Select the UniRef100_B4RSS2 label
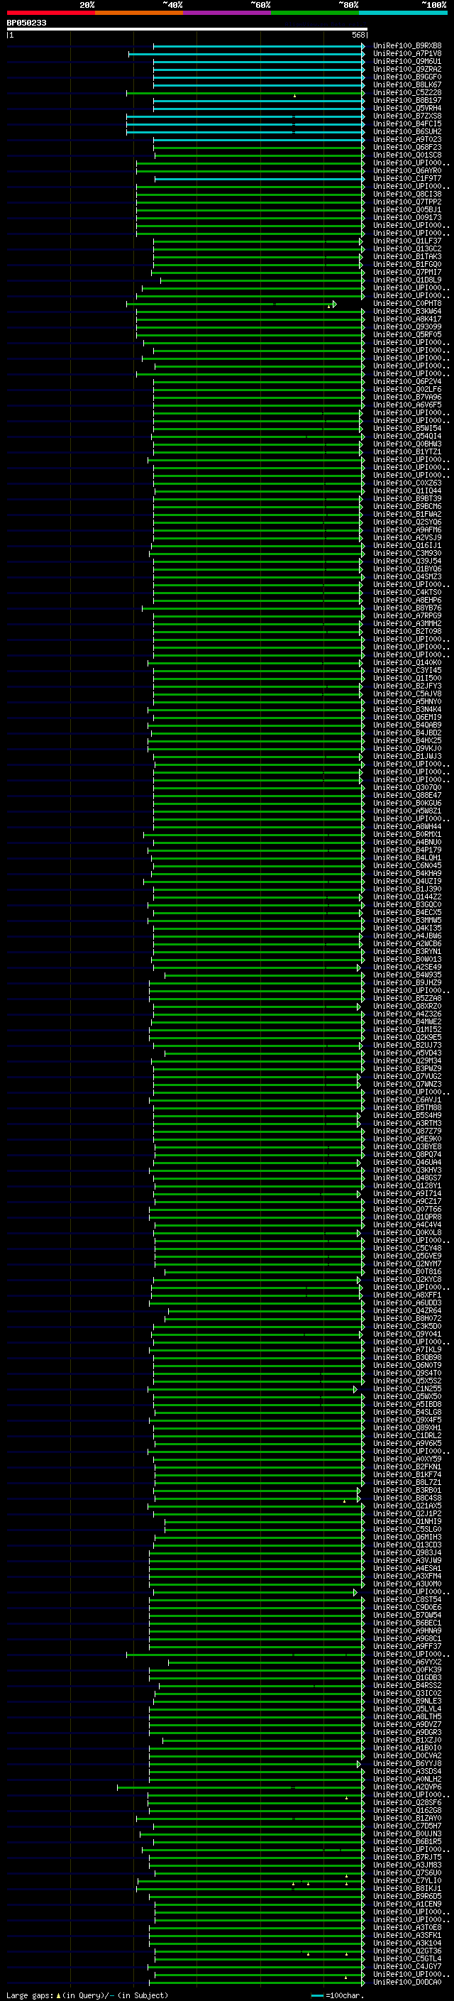454x2001 pixels. pos(406,1685)
